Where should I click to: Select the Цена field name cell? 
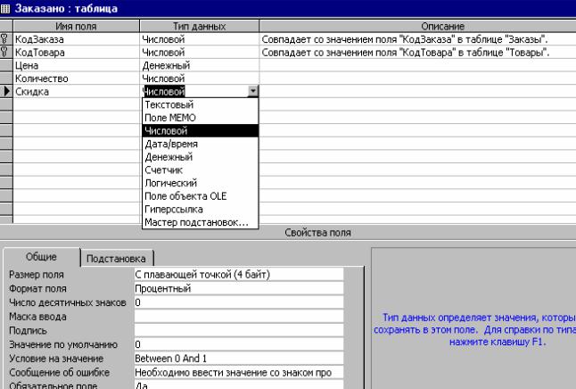coord(76,65)
